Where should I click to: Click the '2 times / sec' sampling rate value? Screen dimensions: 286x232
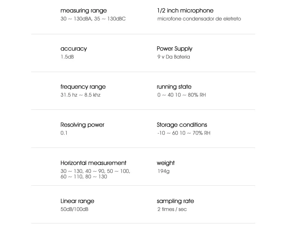pos(172,209)
